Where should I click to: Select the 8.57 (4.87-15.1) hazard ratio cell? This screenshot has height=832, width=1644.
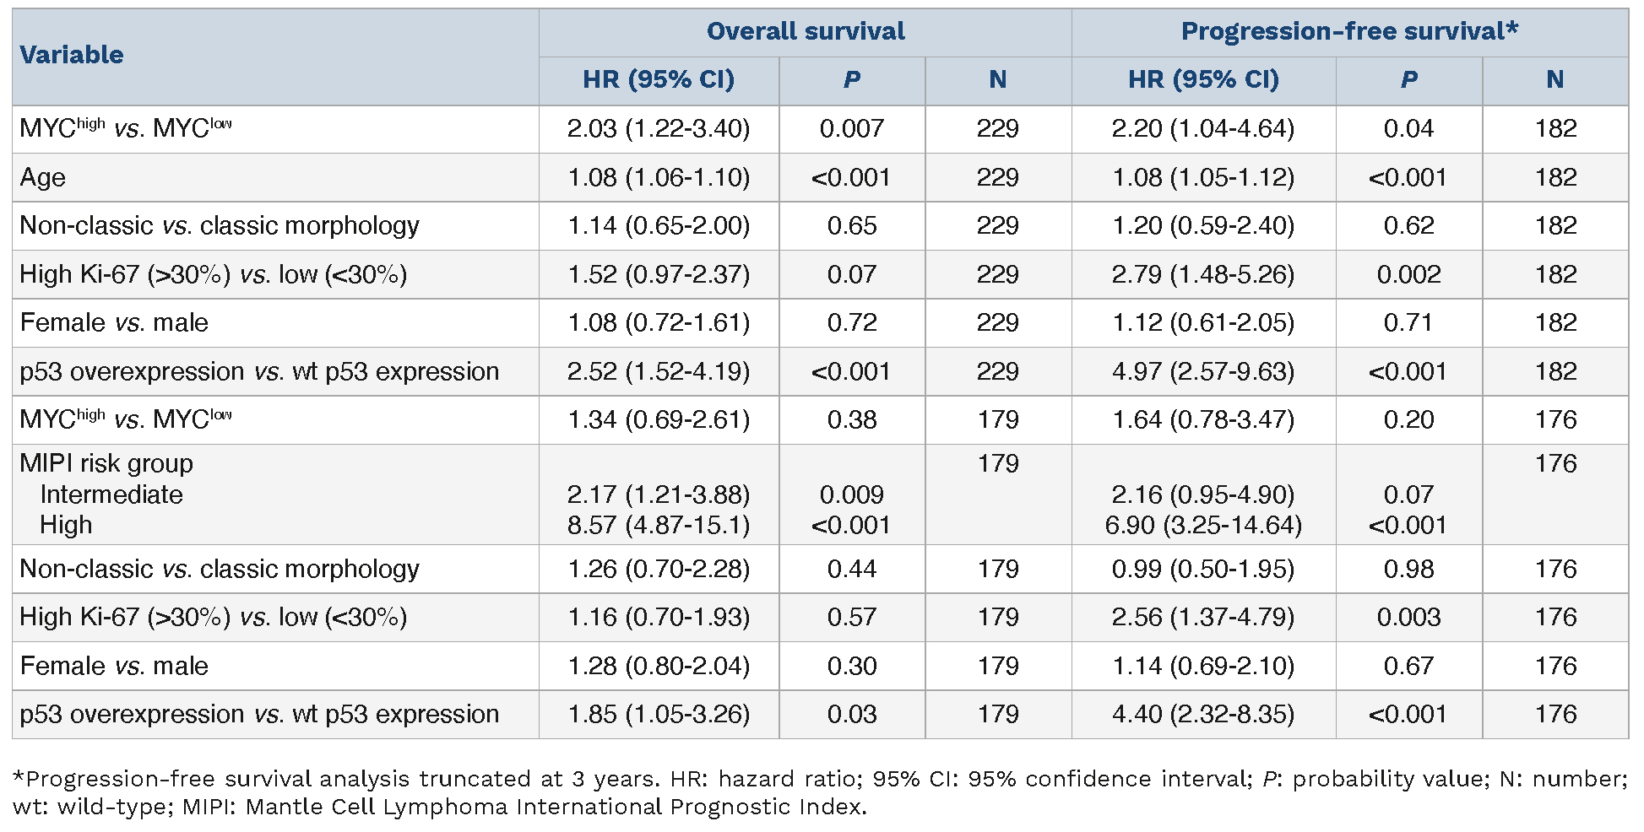659,525
